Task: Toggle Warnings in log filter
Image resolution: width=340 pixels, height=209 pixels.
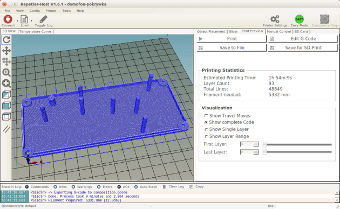Action: tap(73, 187)
